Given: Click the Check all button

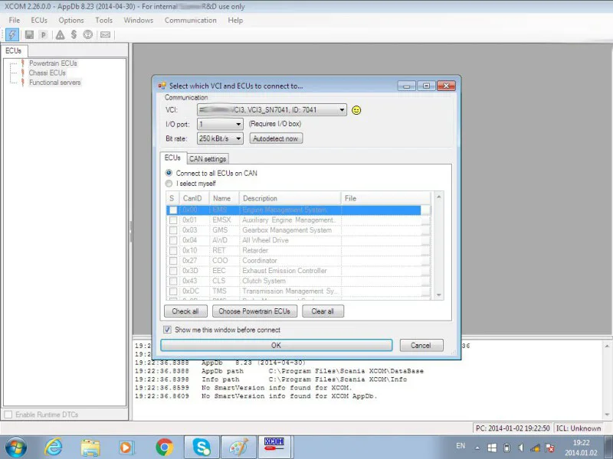Looking at the screenshot, I should click(x=185, y=311).
